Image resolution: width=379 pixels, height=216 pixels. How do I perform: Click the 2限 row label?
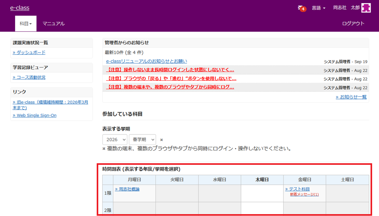coord(108,210)
